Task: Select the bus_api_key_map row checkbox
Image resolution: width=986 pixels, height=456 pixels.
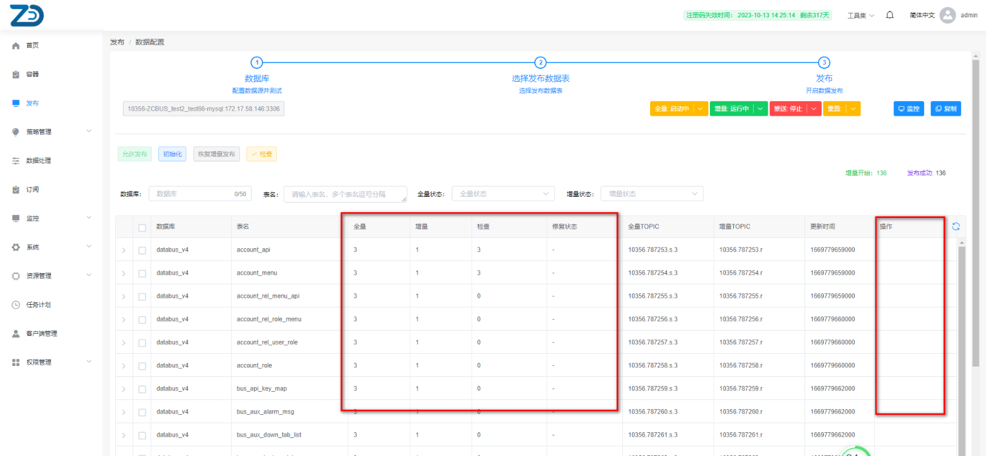Action: tap(142, 389)
